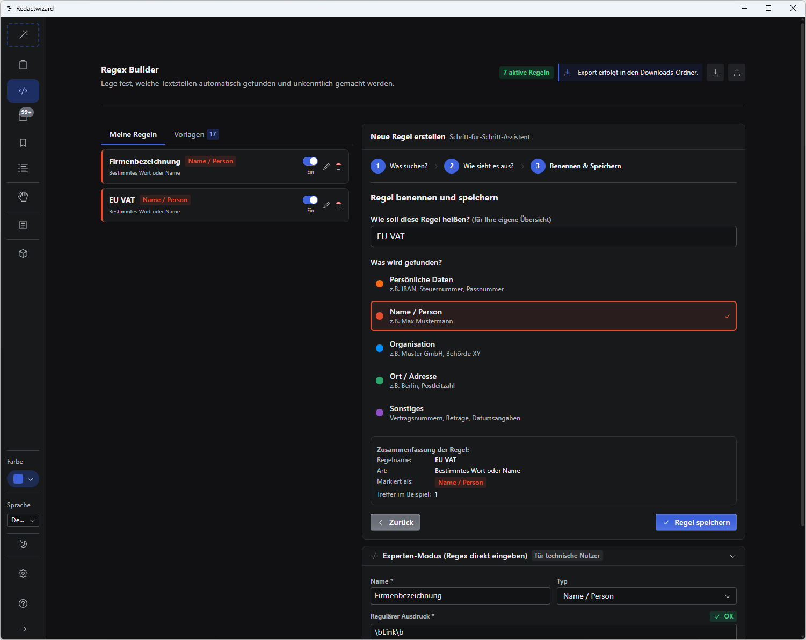Go to step 2 Wie sieht es aus?

click(x=479, y=166)
